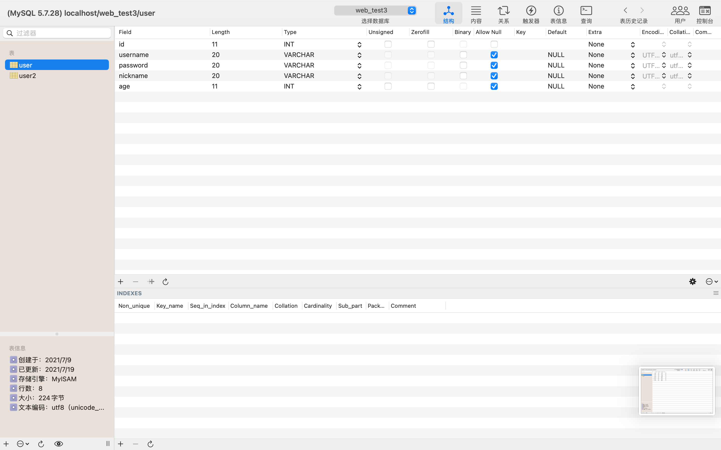Click the duplicate field icon
721x450 pixels.
[x=151, y=281]
